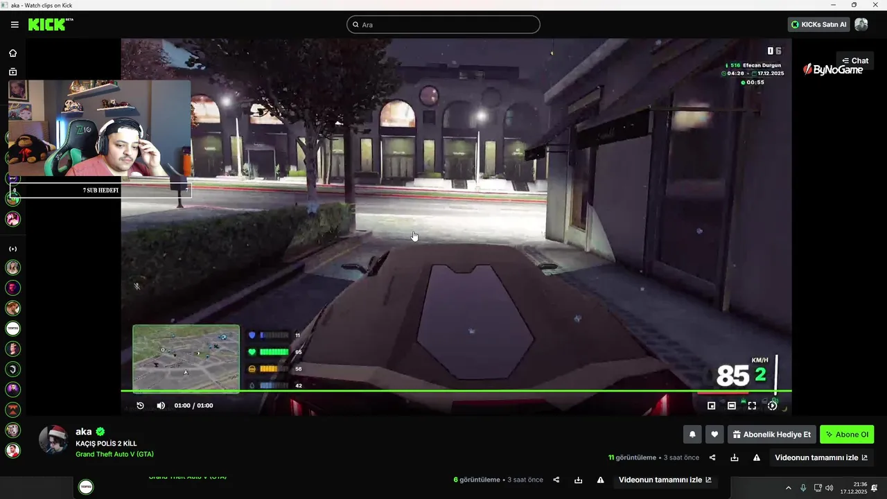Toggle notifications with the bell button
Image resolution: width=887 pixels, height=499 pixels.
[x=692, y=435]
